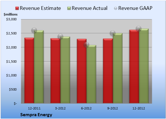Click the $millions axis unit label
Screen dimensions: 166x119
[x=11, y=14]
